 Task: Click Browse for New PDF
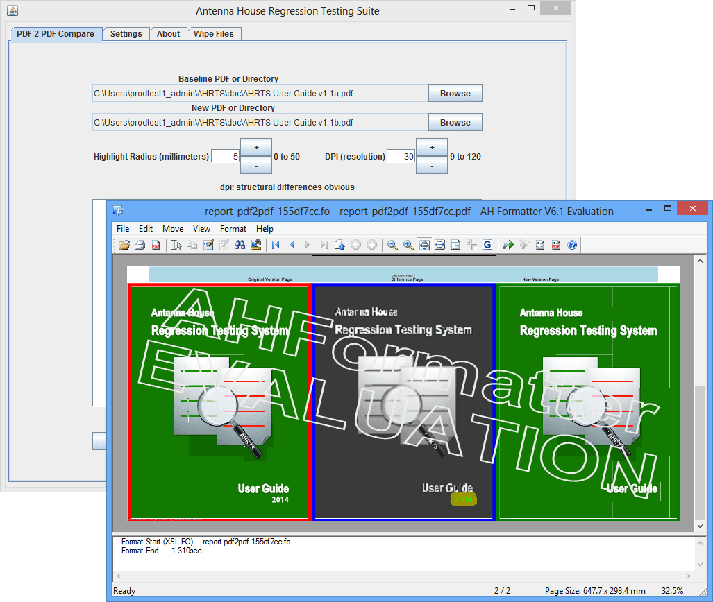pos(455,122)
